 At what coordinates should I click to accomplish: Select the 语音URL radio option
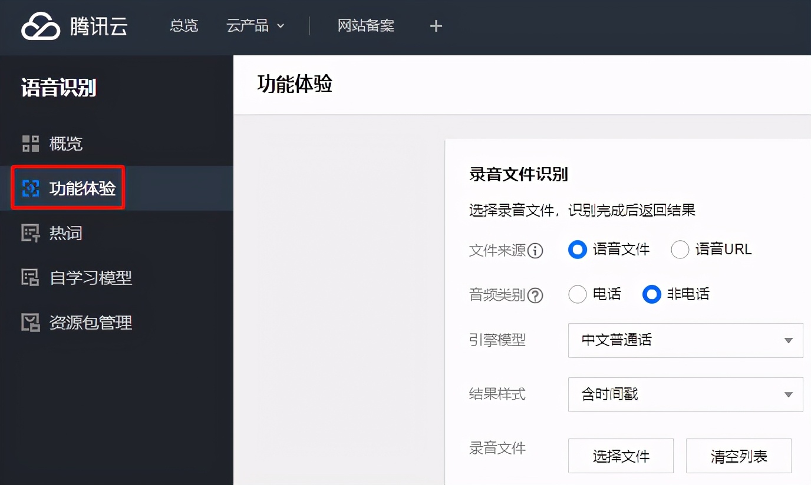pyautogui.click(x=680, y=250)
